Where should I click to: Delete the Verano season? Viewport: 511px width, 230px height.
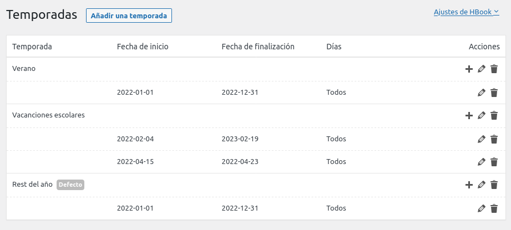click(494, 69)
